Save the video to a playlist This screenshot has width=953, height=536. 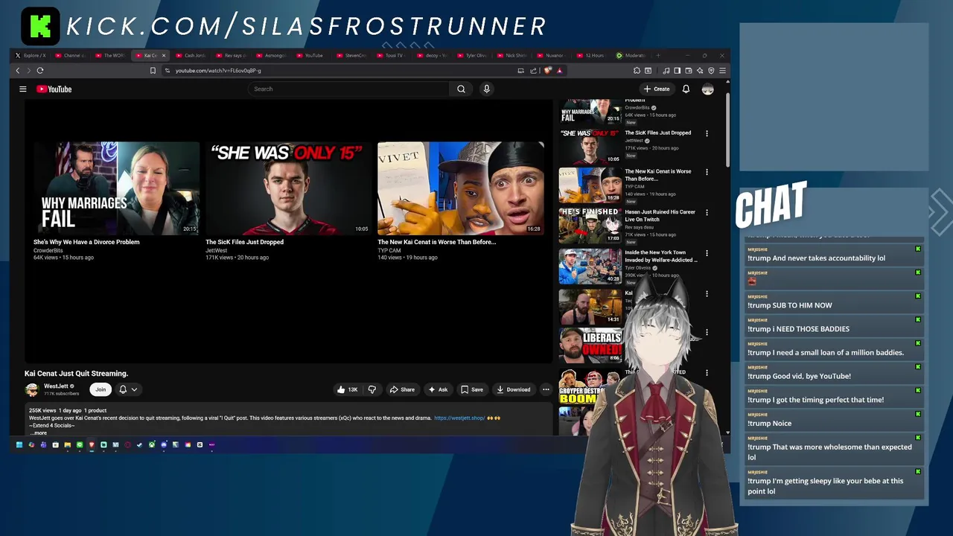(472, 389)
